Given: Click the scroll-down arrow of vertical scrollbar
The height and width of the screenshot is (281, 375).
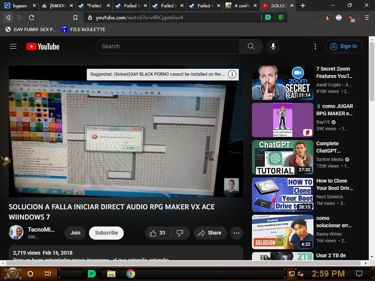Looking at the screenshot, I should (372, 257).
